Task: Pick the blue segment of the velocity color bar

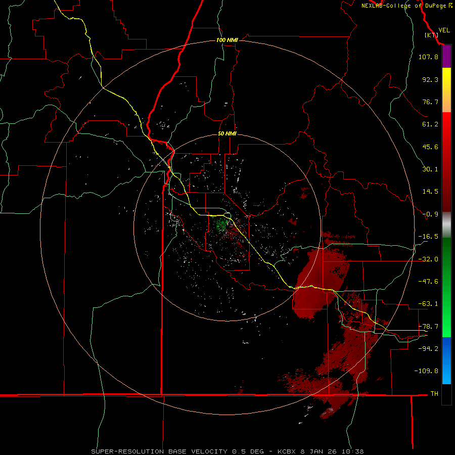Action: point(446,360)
